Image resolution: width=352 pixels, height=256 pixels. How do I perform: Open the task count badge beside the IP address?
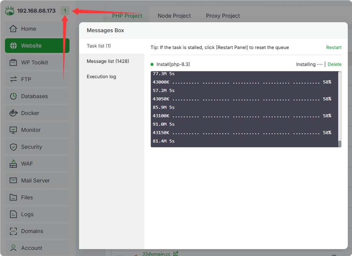click(x=65, y=10)
